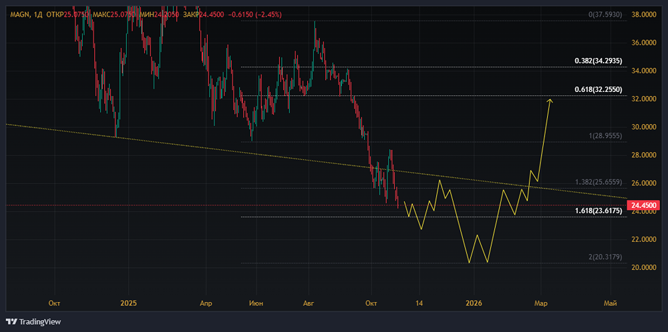668x332 pixels.
Task: Click the 20.0000 price axis label
Action: point(644,267)
